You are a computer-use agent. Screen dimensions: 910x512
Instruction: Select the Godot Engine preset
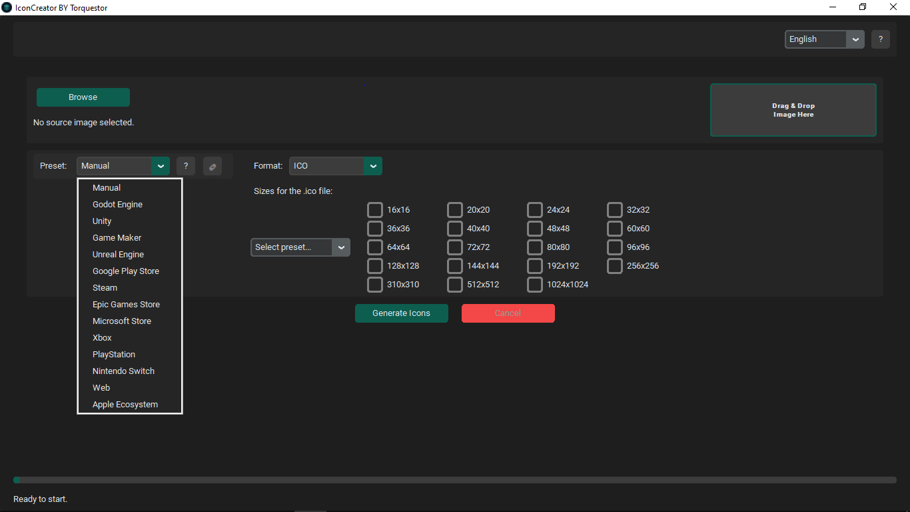tap(130, 205)
